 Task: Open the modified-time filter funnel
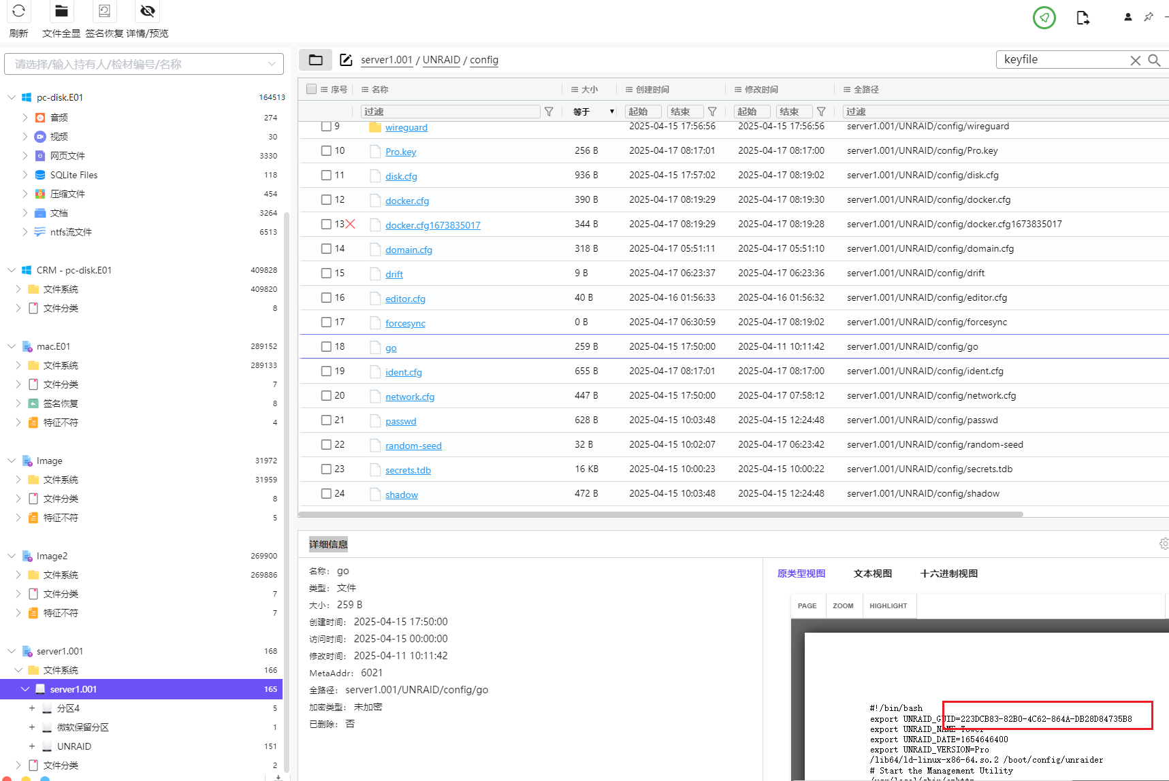point(821,112)
